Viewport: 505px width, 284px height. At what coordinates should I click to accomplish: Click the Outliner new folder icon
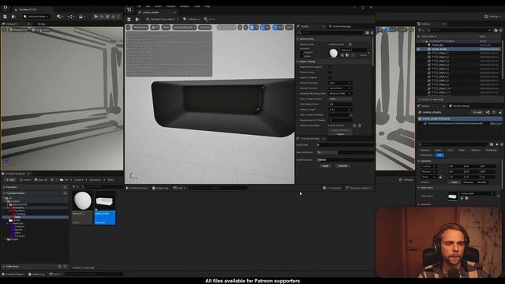496,30
